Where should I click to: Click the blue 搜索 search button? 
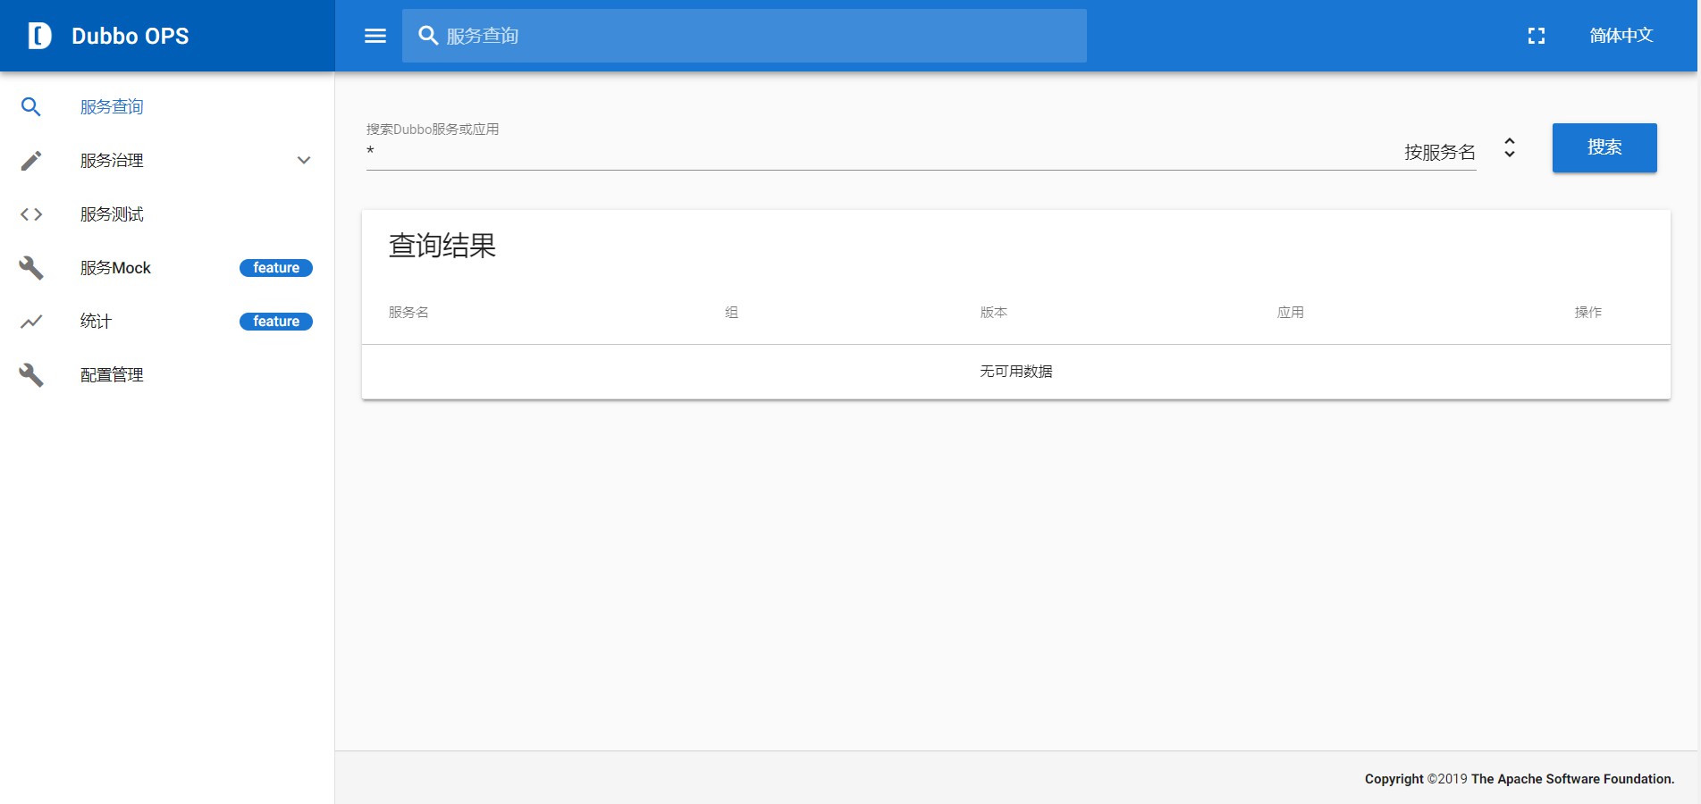[x=1604, y=147]
